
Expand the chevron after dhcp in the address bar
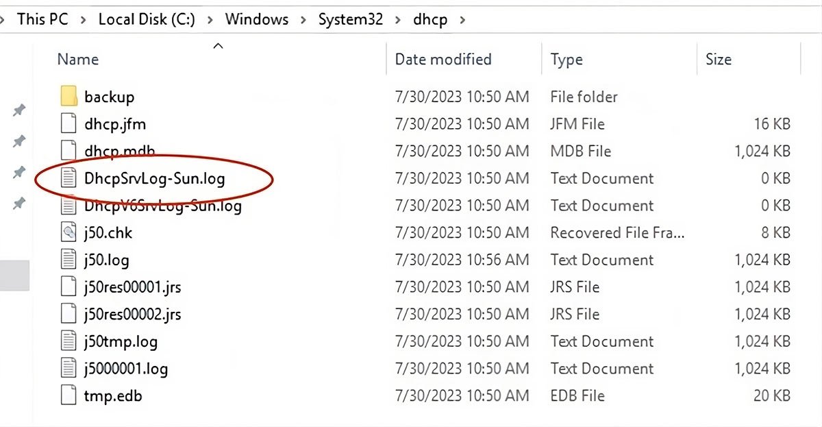tap(463, 19)
